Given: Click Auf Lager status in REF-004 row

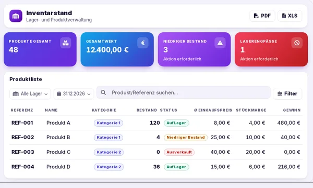Looking at the screenshot, I should tap(176, 167).
